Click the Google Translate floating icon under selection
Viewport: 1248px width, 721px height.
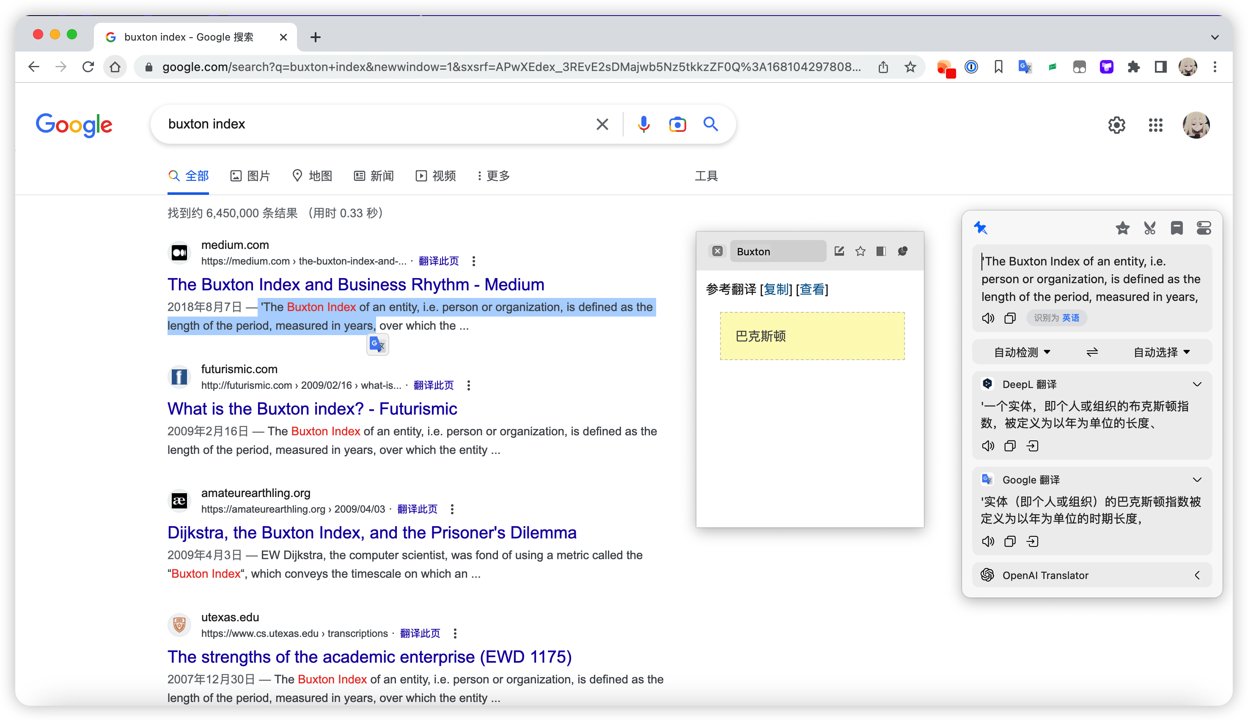coord(377,344)
